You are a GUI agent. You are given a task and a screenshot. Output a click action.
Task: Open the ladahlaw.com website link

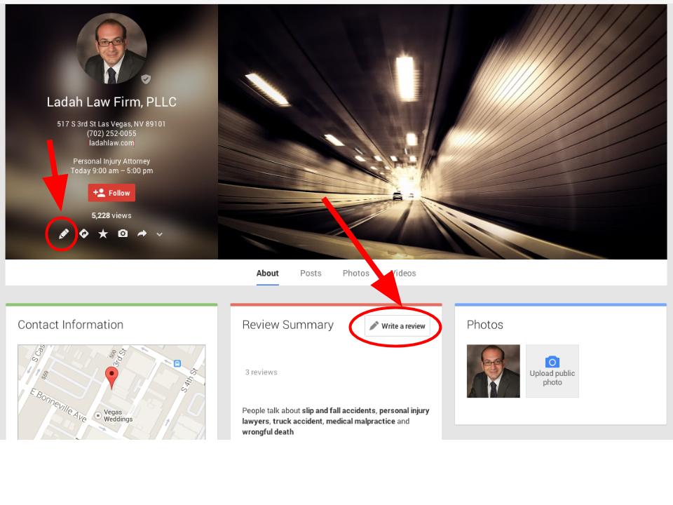tap(111, 143)
